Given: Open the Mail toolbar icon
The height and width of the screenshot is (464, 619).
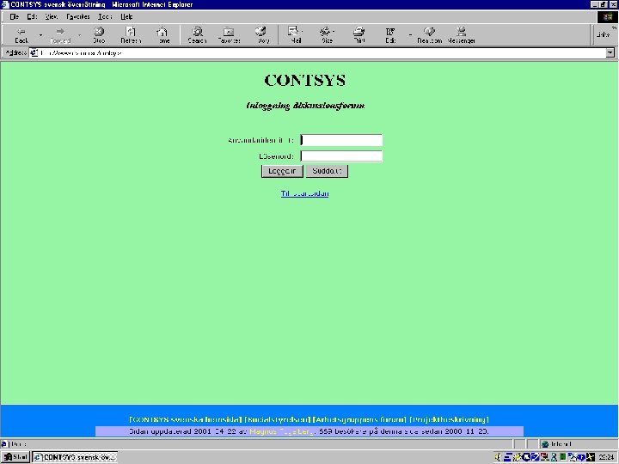Looking at the screenshot, I should [293, 31].
